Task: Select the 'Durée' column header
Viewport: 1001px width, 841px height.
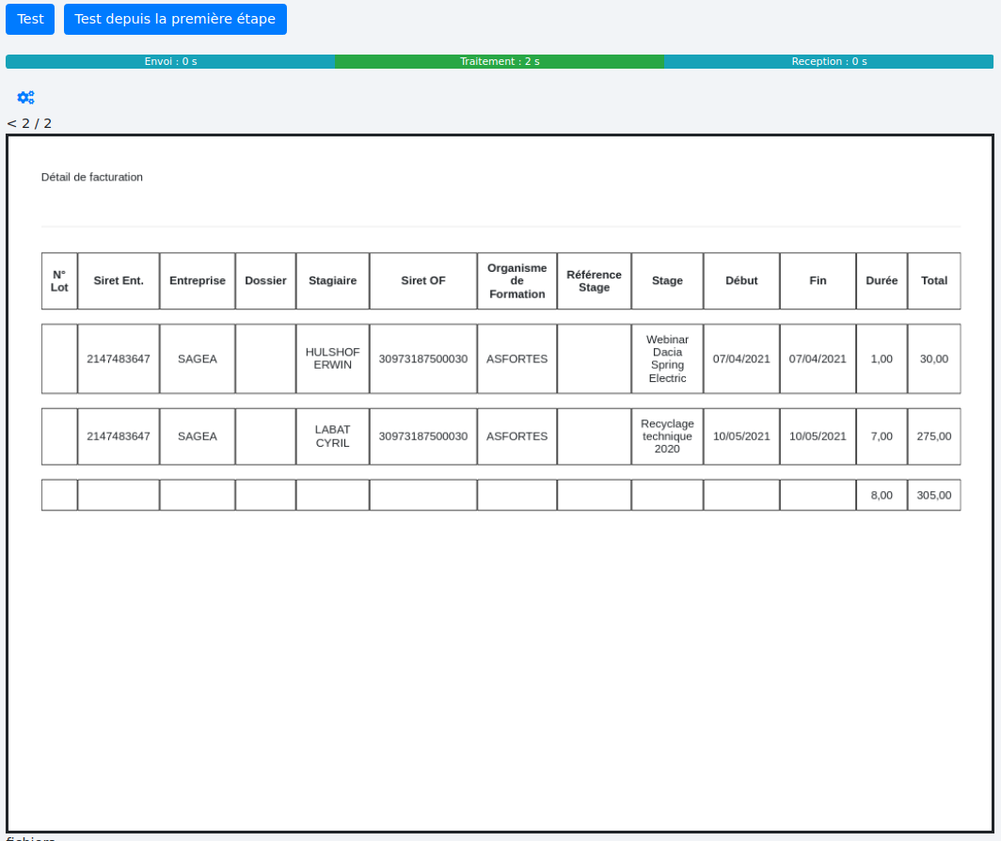Action: [x=882, y=280]
